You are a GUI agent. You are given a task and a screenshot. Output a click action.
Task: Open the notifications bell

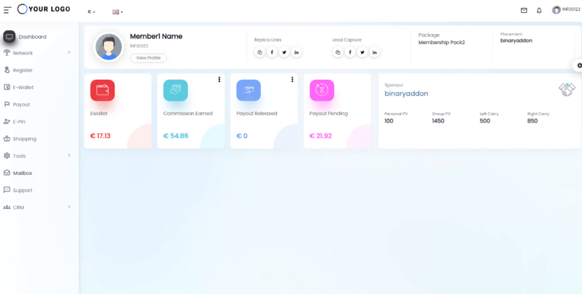(x=539, y=10)
